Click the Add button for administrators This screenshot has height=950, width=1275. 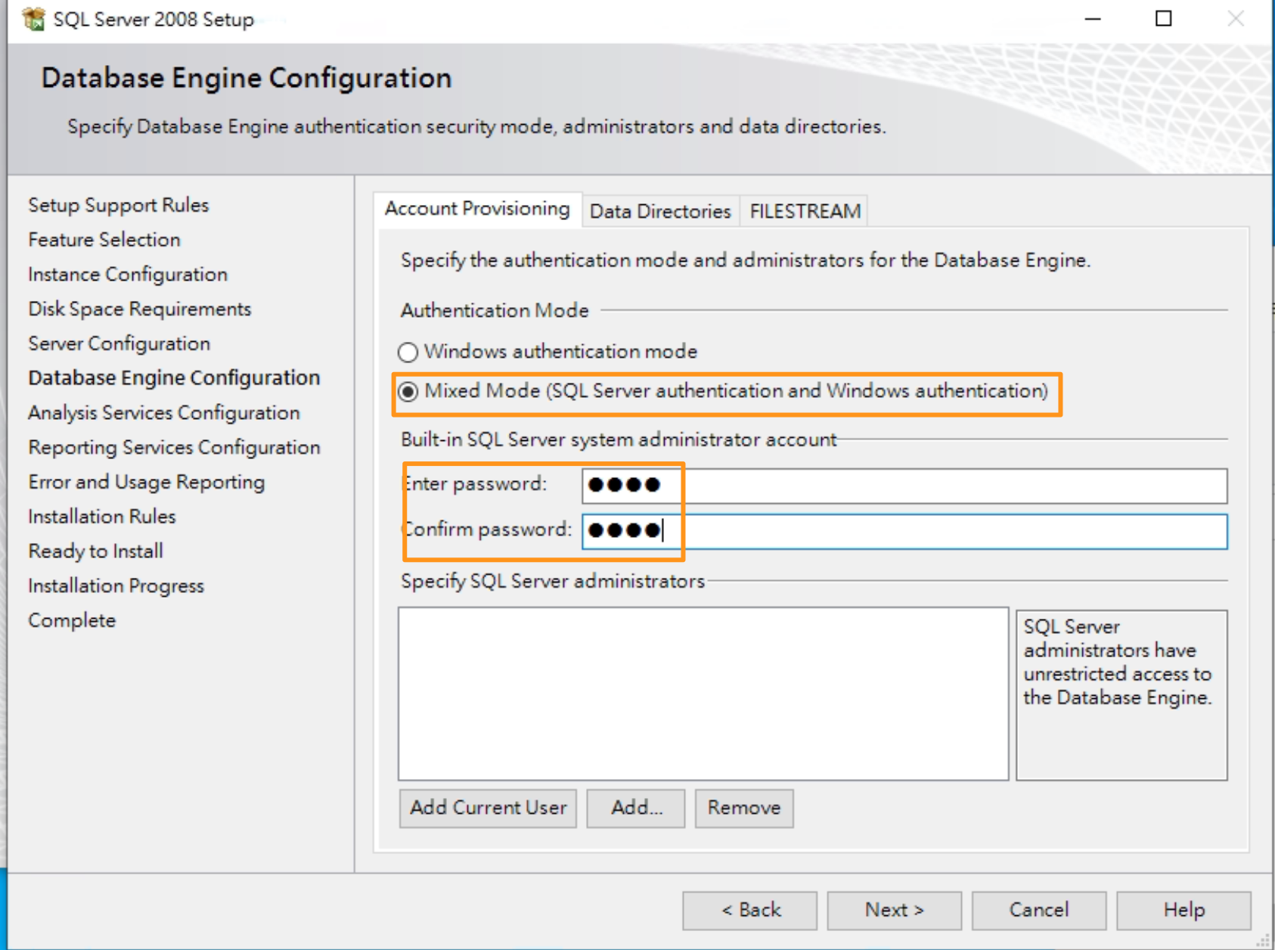pyautogui.click(x=635, y=807)
